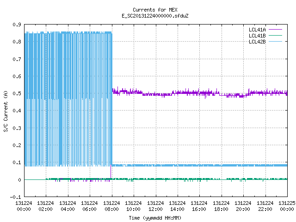Screen dimensions: 296x222
Task: Click the 0.3 y-axis tick label
Action: point(17,128)
